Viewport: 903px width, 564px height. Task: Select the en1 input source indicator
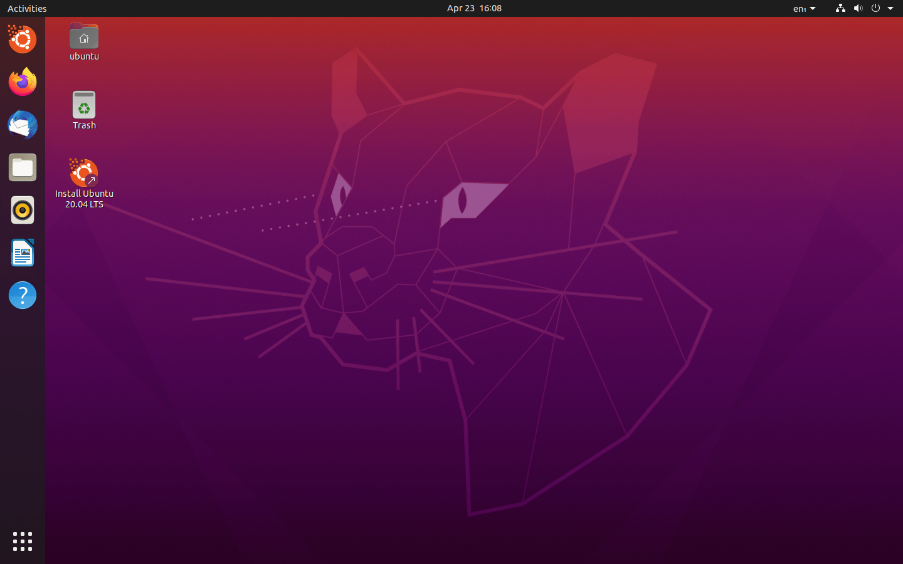coord(800,8)
